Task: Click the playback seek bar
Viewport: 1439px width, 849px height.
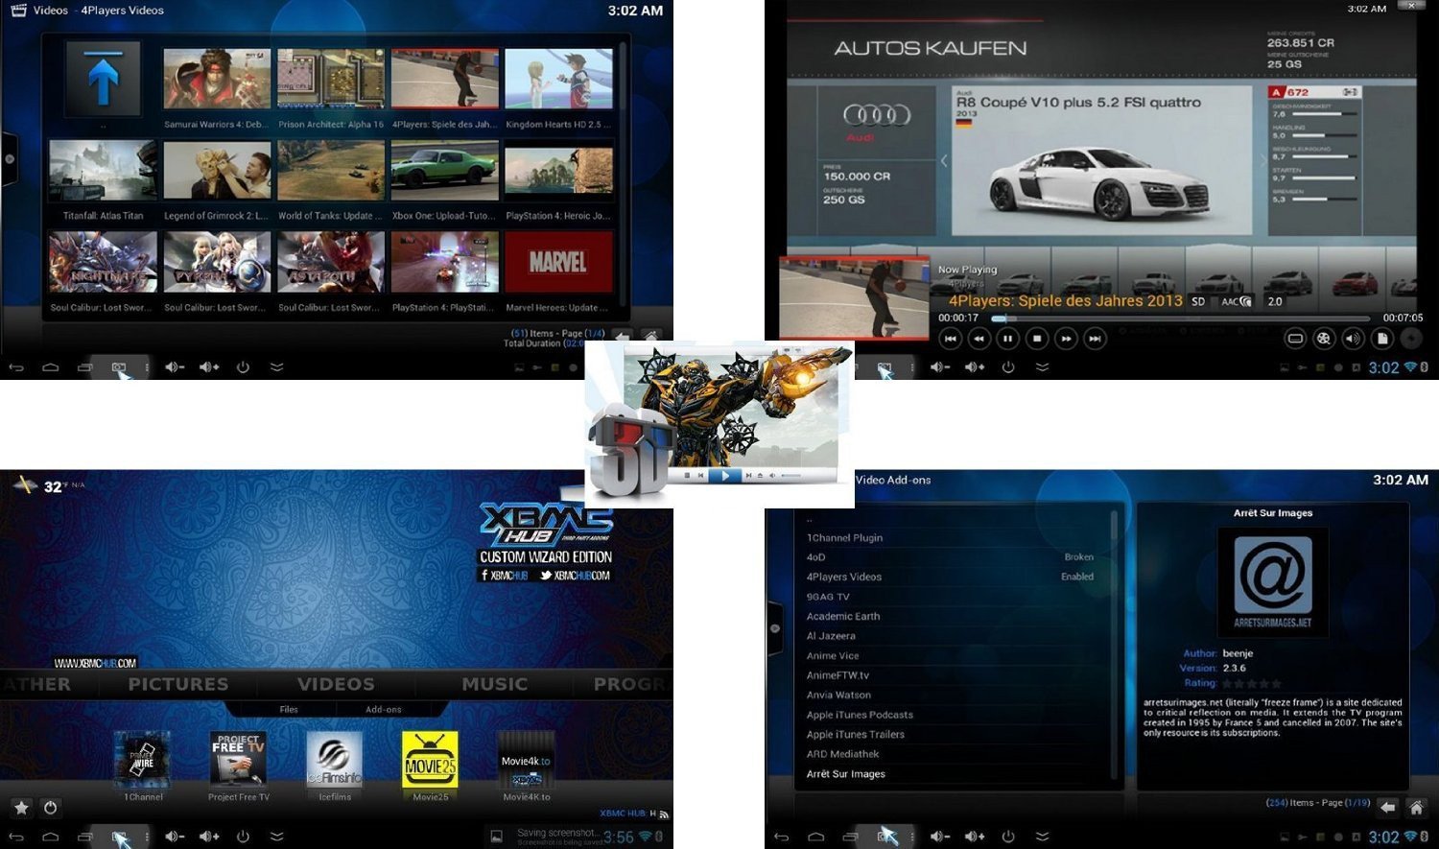Action: tap(1180, 318)
